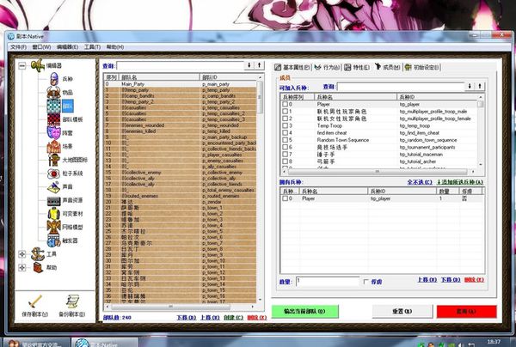The height and width of the screenshot is (347, 516).
Task: Search down in available troops query
Action: [x=470, y=86]
